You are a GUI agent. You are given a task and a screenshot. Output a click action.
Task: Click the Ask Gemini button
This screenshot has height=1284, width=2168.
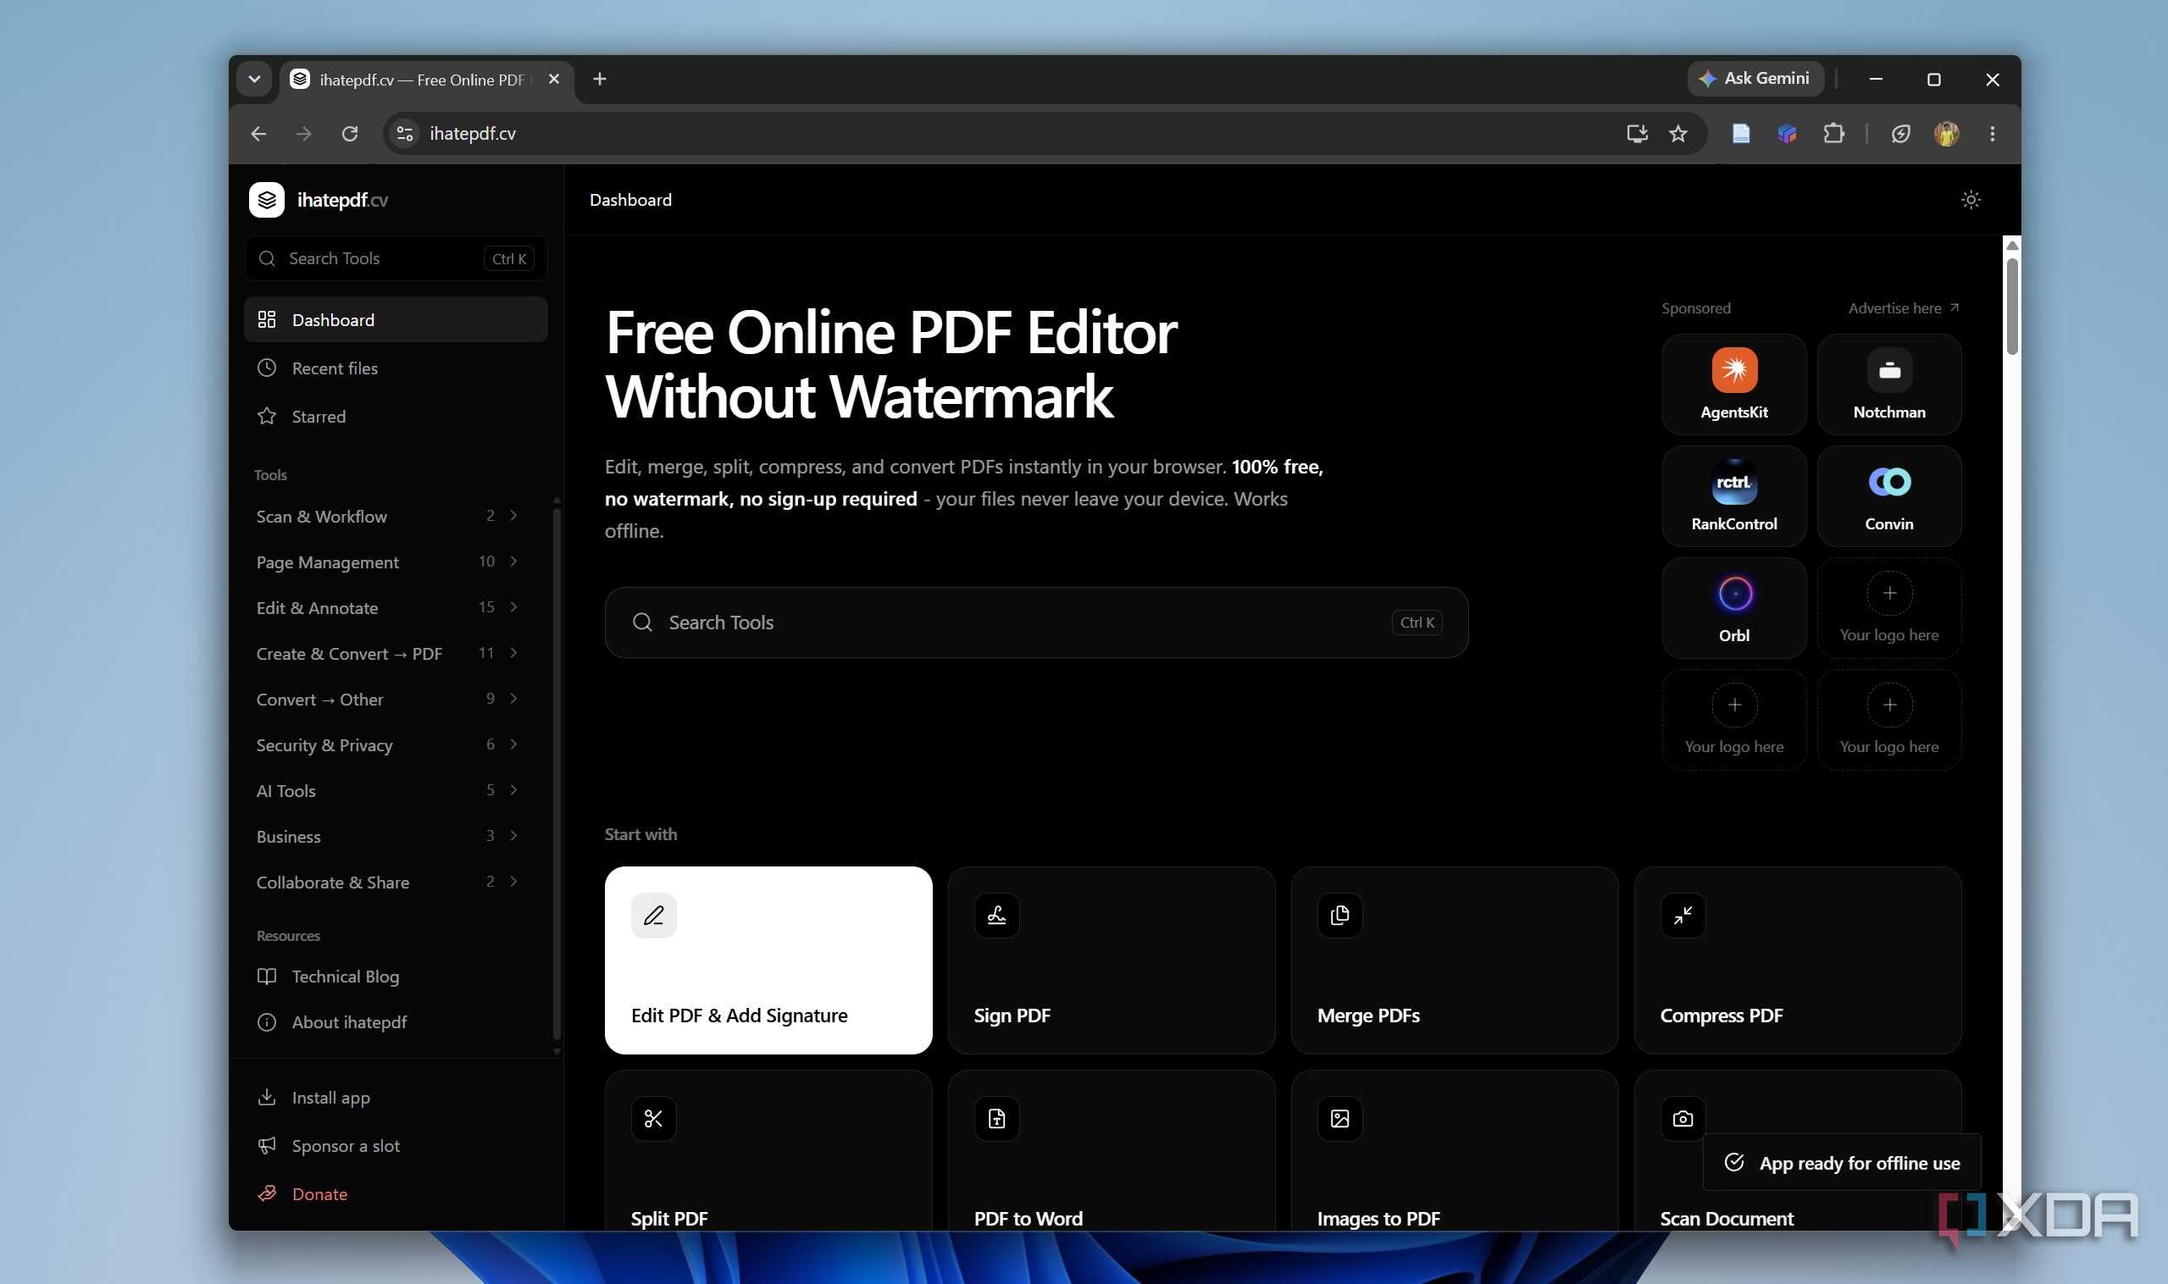click(1755, 79)
